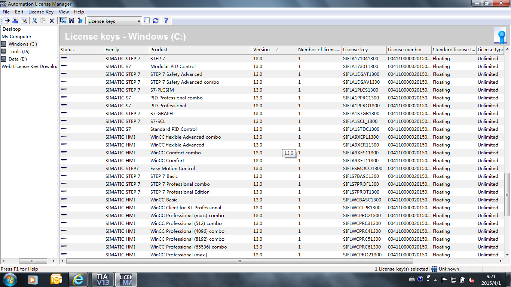Click the Delete X toolbar icon
This screenshot has height=287, width=511.
pyautogui.click(x=52, y=21)
